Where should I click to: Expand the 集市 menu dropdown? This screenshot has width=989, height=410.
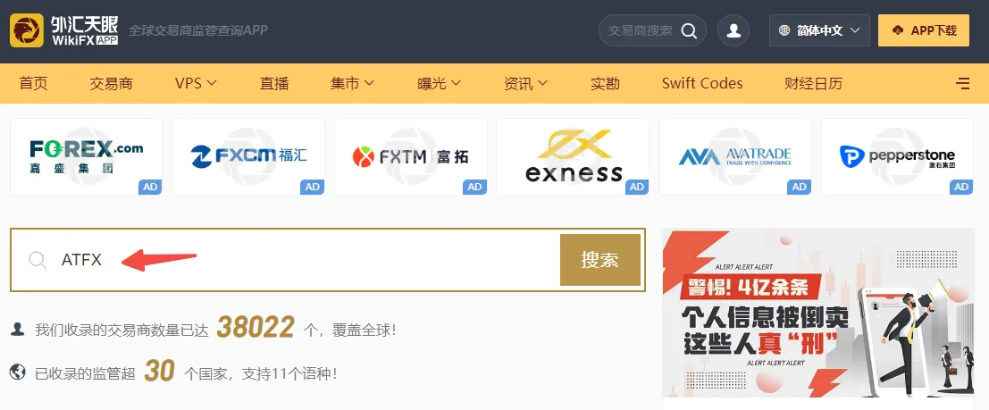click(x=352, y=83)
